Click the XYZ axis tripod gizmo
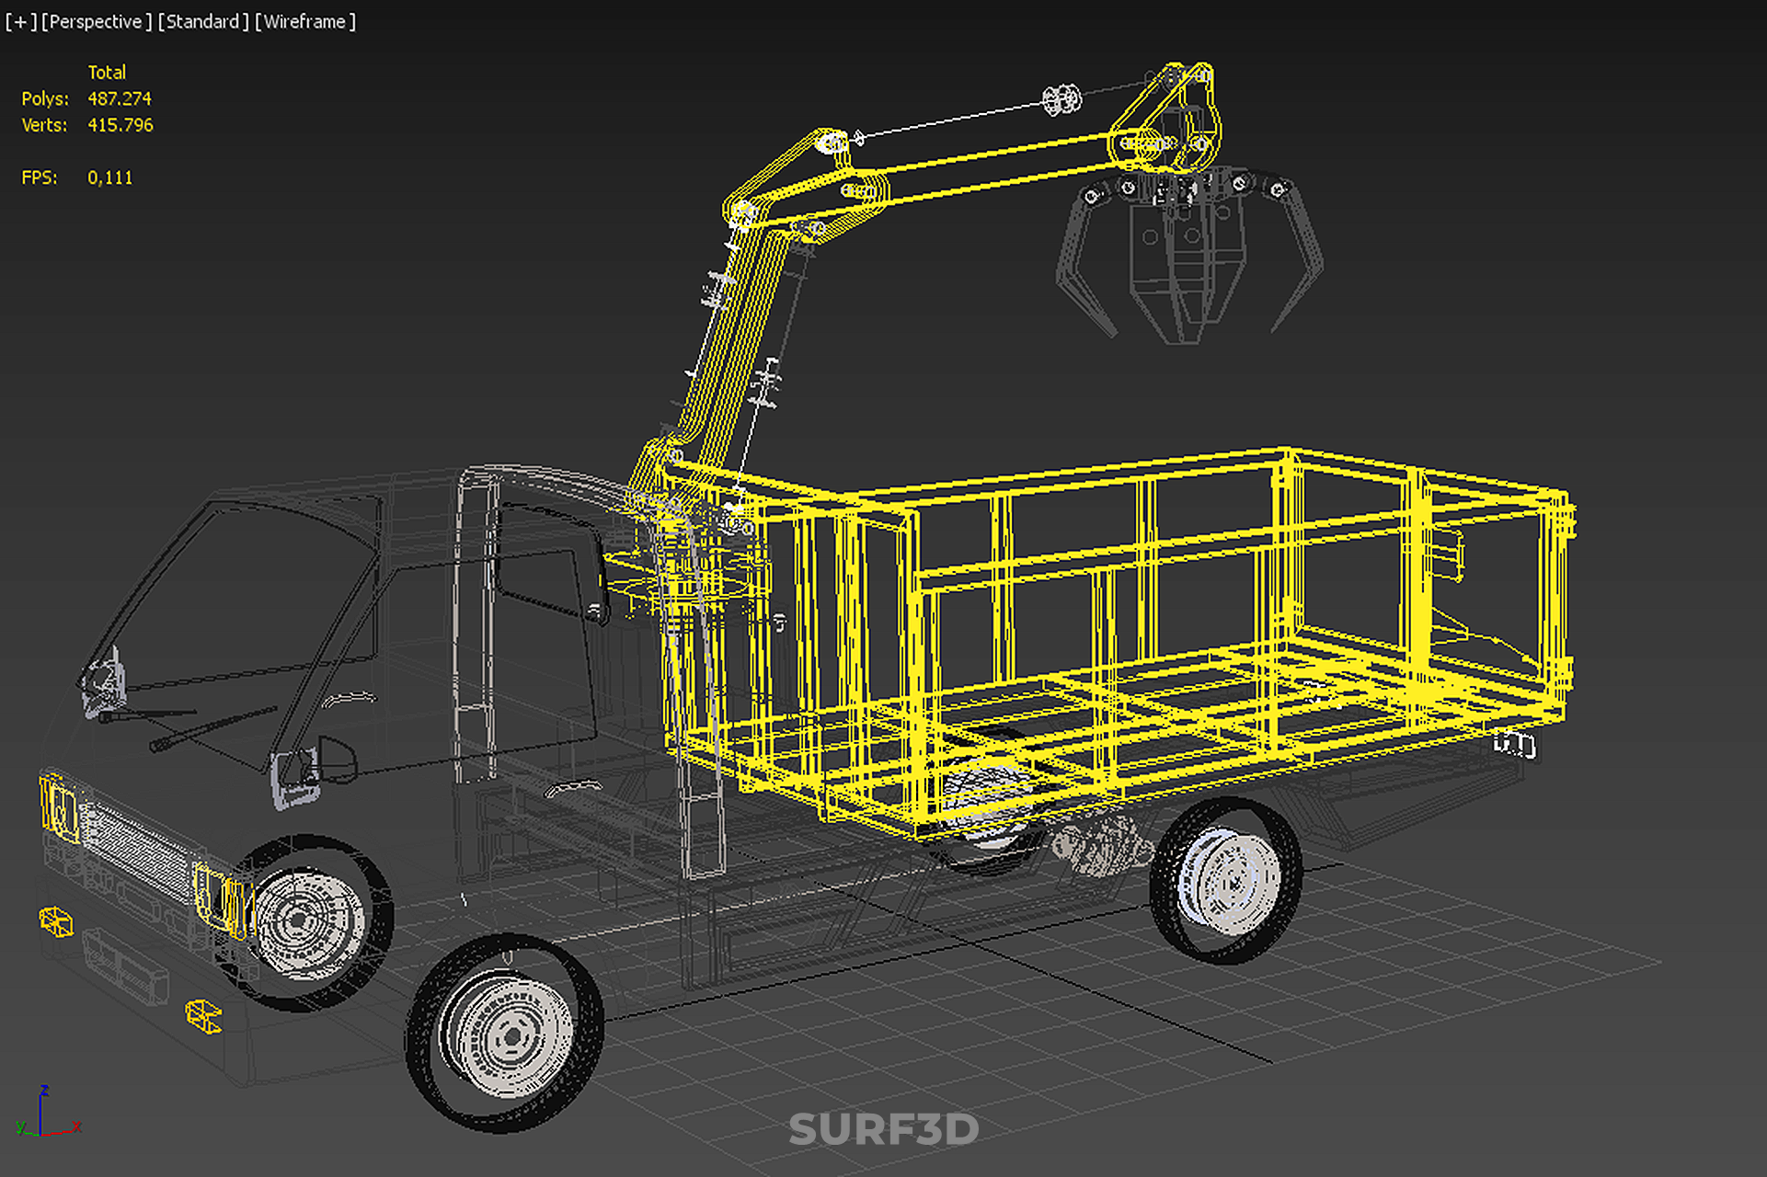This screenshot has height=1177, width=1767. click(x=44, y=1114)
